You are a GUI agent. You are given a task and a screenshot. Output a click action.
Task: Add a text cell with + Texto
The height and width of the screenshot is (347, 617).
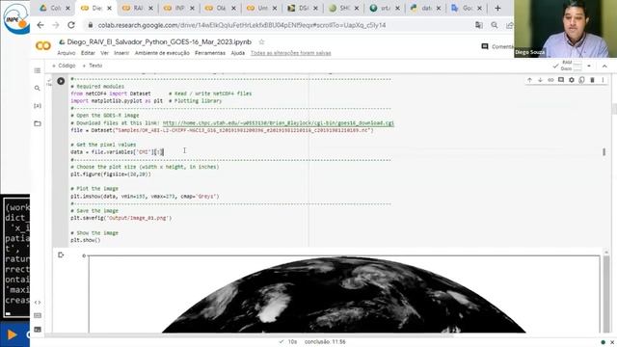tap(93, 66)
